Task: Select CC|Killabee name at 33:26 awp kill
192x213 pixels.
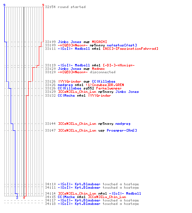Action: [104, 81]
